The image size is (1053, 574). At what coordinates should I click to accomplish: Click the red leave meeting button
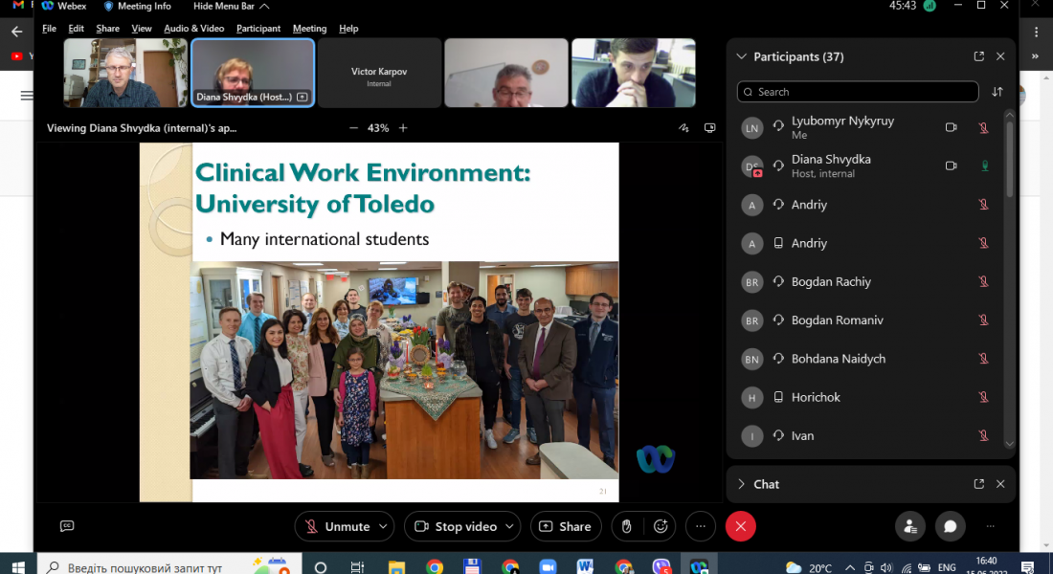pos(740,526)
